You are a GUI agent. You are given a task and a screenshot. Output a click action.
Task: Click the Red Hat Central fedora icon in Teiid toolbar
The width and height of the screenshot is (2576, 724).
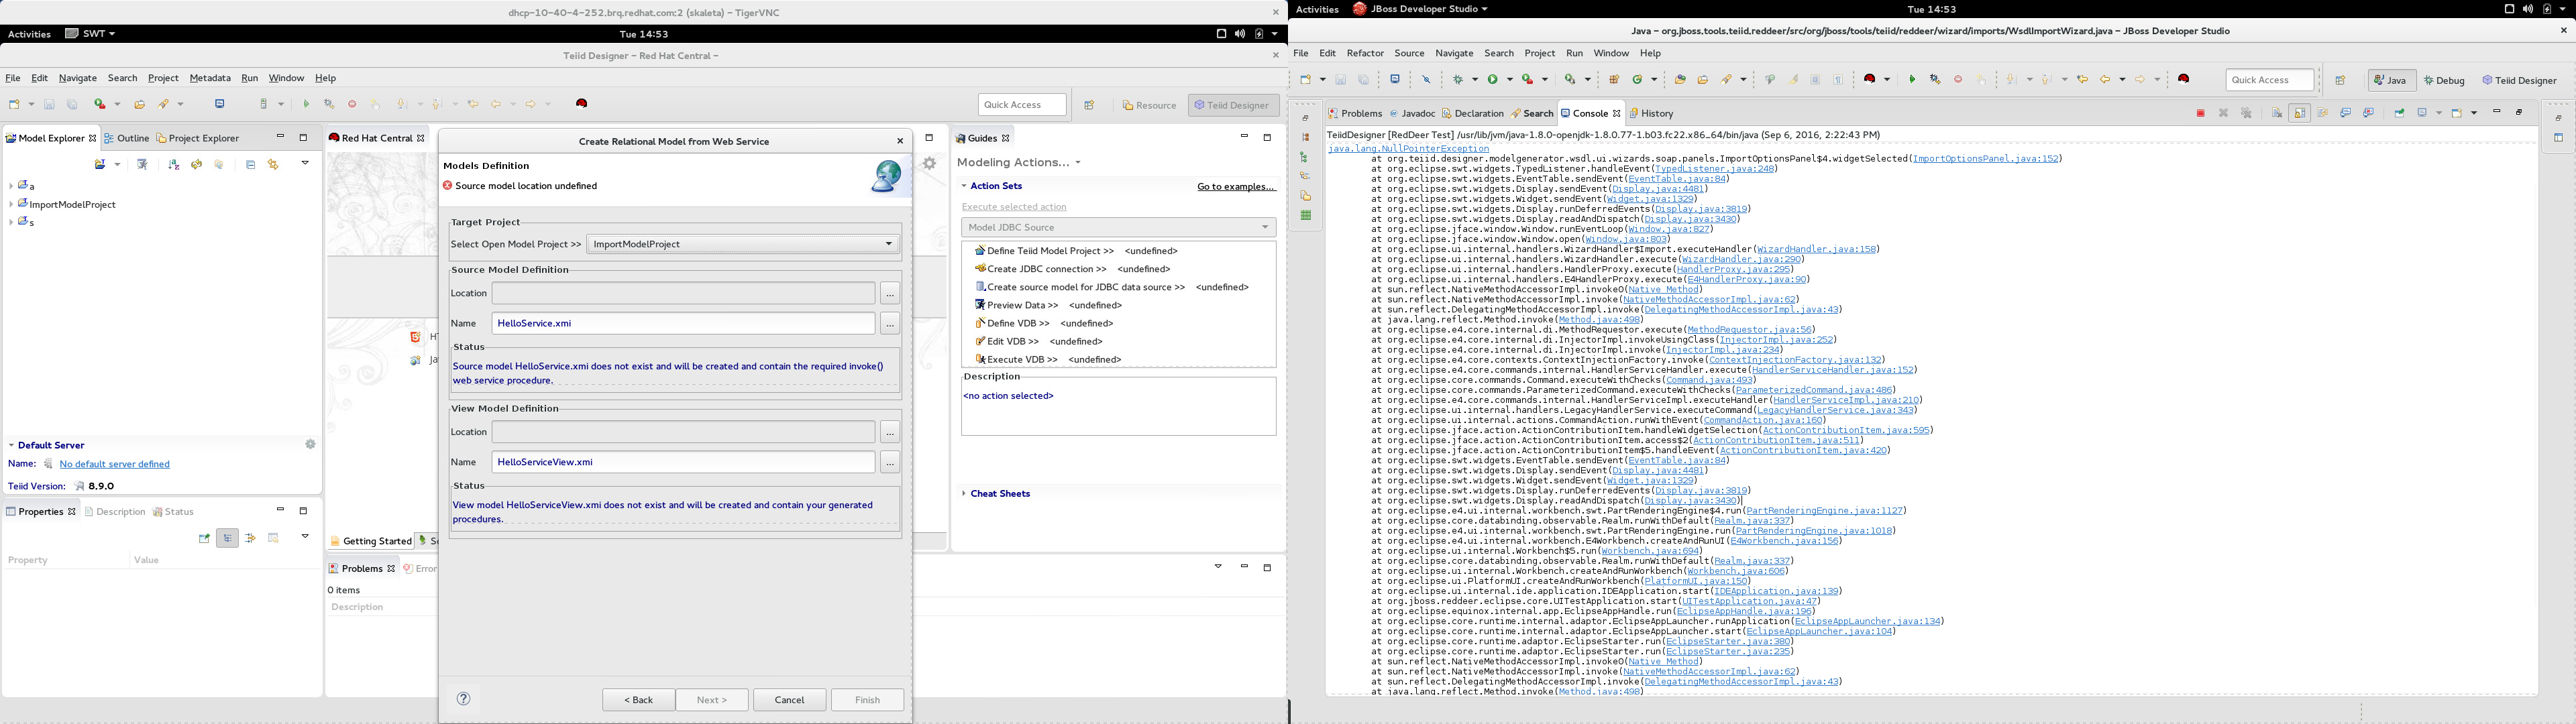pos(582,104)
